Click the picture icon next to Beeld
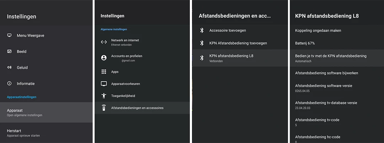Viewport: 384px width, 143px height. pyautogui.click(x=9, y=51)
